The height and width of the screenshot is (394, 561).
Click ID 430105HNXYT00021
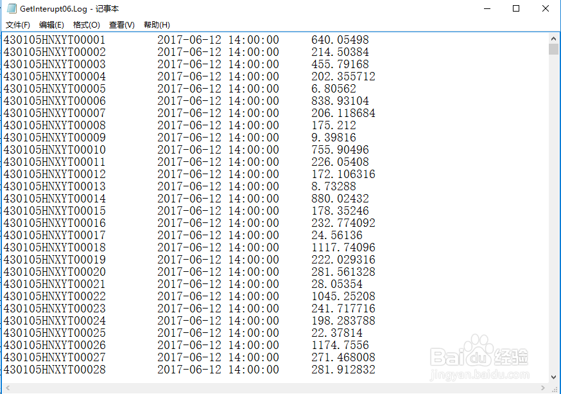(x=55, y=284)
